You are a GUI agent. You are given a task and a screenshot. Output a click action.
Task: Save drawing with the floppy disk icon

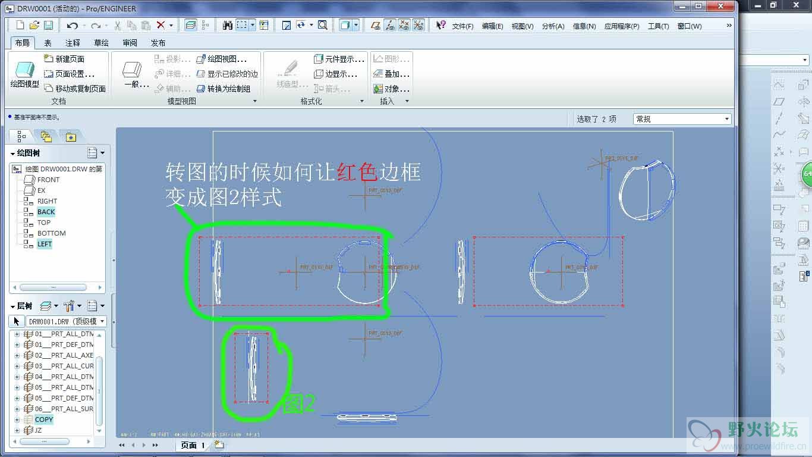coord(49,25)
